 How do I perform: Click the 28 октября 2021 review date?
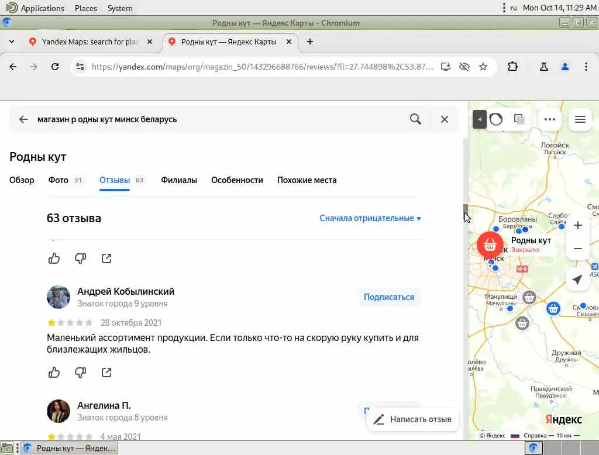131,323
